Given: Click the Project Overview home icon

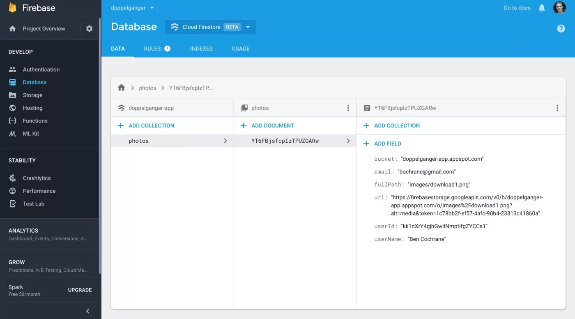Looking at the screenshot, I should [x=12, y=28].
